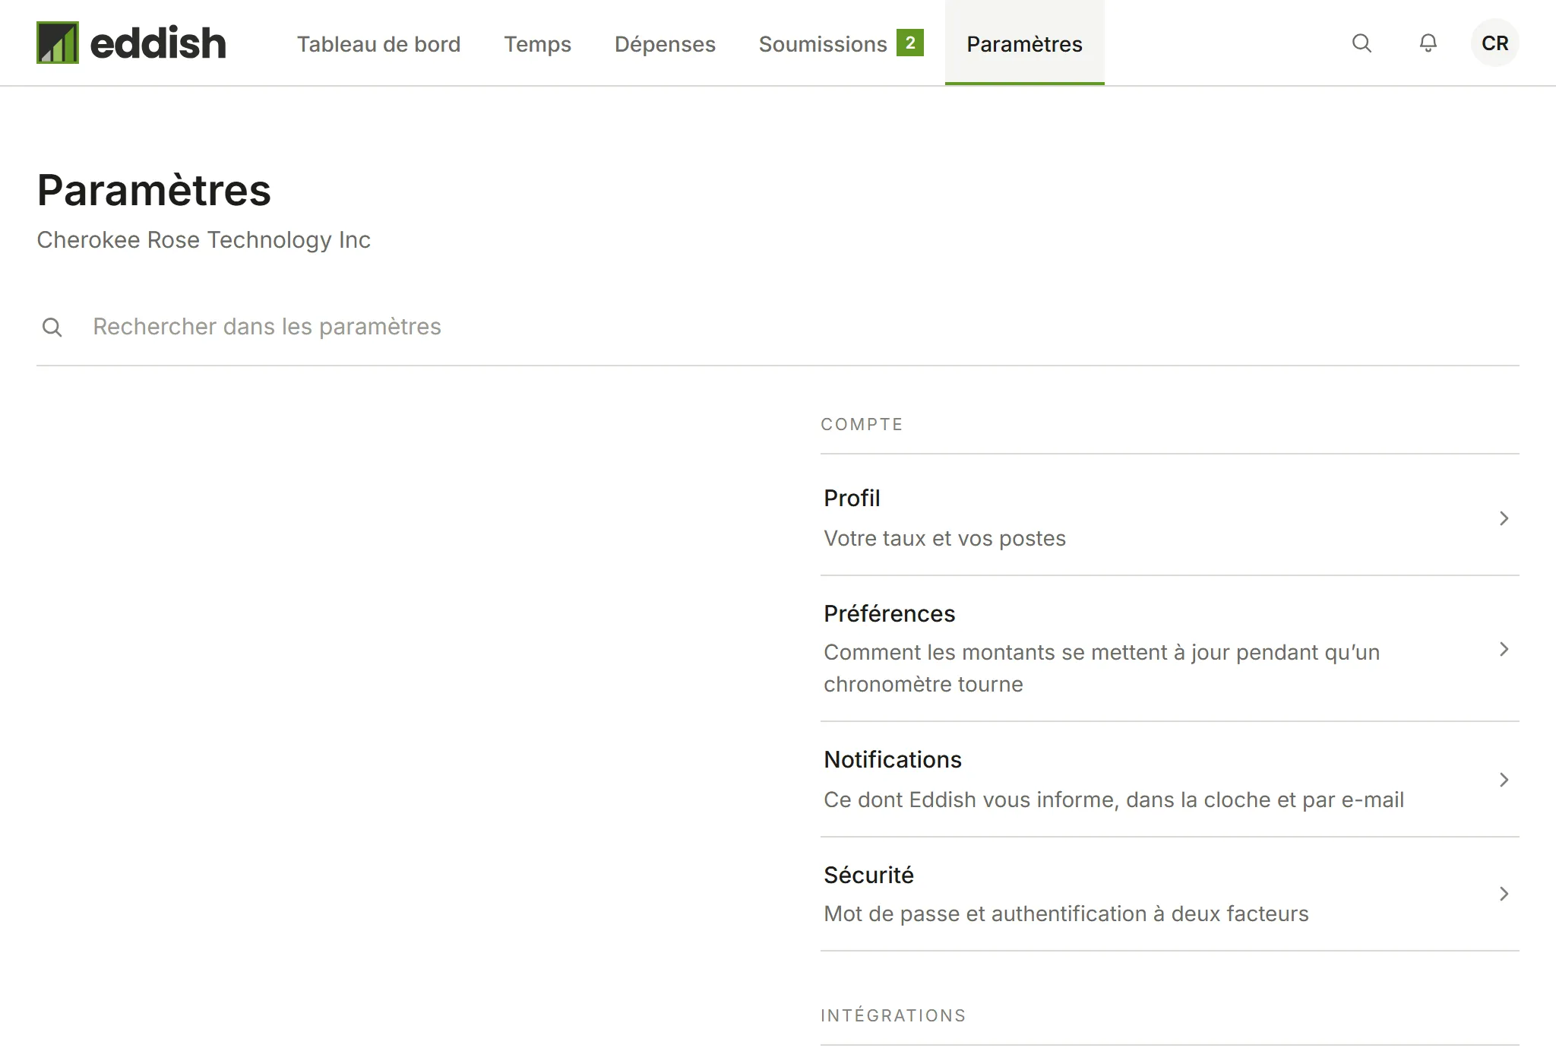Click the eddish logo icon

click(x=58, y=43)
